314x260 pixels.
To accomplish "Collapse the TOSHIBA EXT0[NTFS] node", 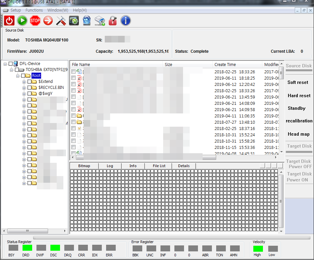I will click(11, 70).
